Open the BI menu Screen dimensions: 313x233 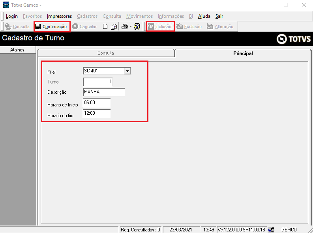click(x=191, y=16)
